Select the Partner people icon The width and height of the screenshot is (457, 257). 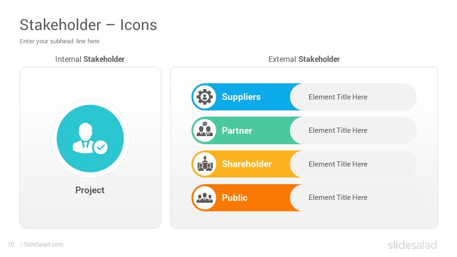[205, 130]
